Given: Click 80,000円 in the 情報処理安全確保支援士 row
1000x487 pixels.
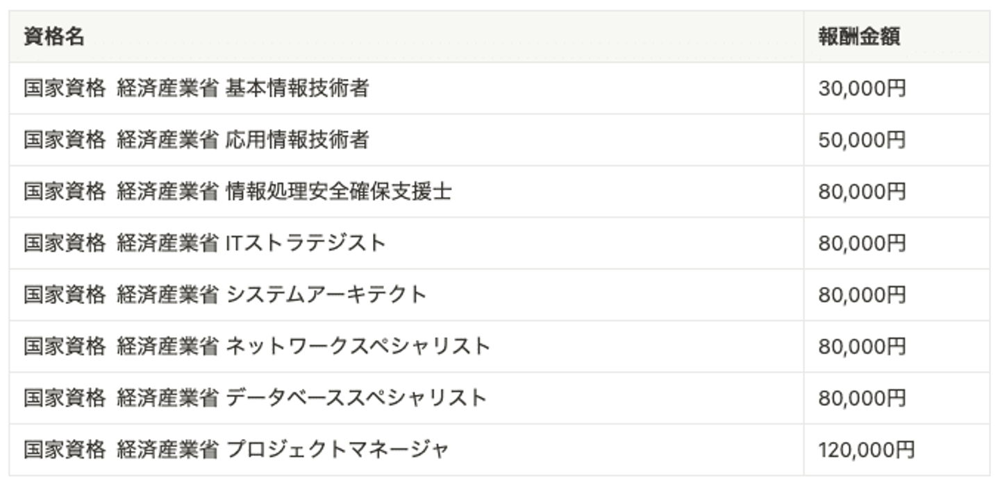Looking at the screenshot, I should tap(862, 191).
